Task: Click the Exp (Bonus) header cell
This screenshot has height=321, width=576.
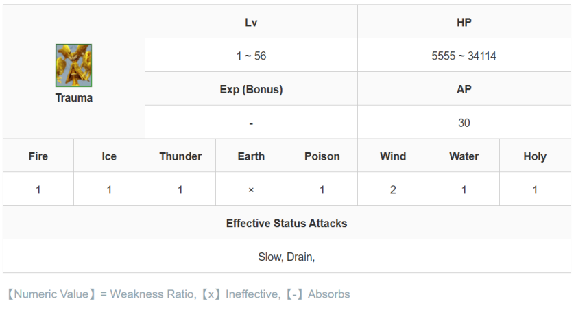Action: (x=251, y=89)
